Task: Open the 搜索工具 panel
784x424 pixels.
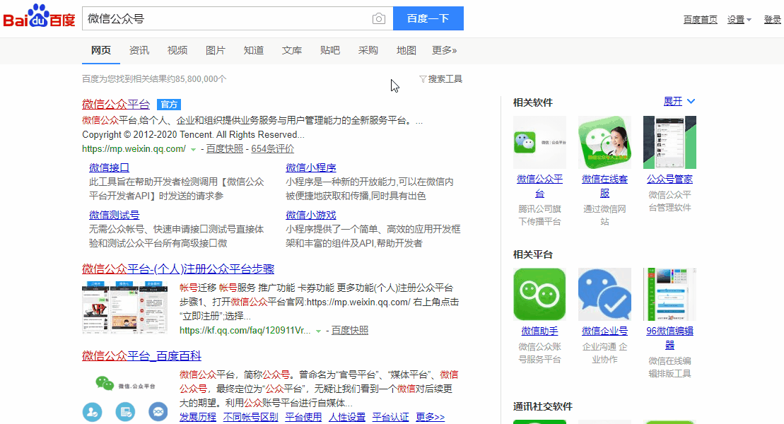Action: [x=445, y=78]
